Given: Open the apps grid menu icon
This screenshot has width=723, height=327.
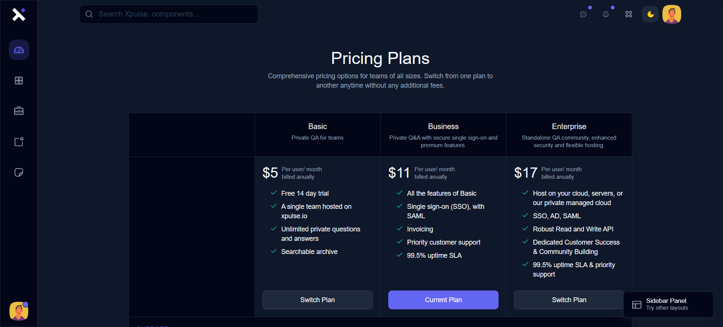Looking at the screenshot, I should coord(628,14).
